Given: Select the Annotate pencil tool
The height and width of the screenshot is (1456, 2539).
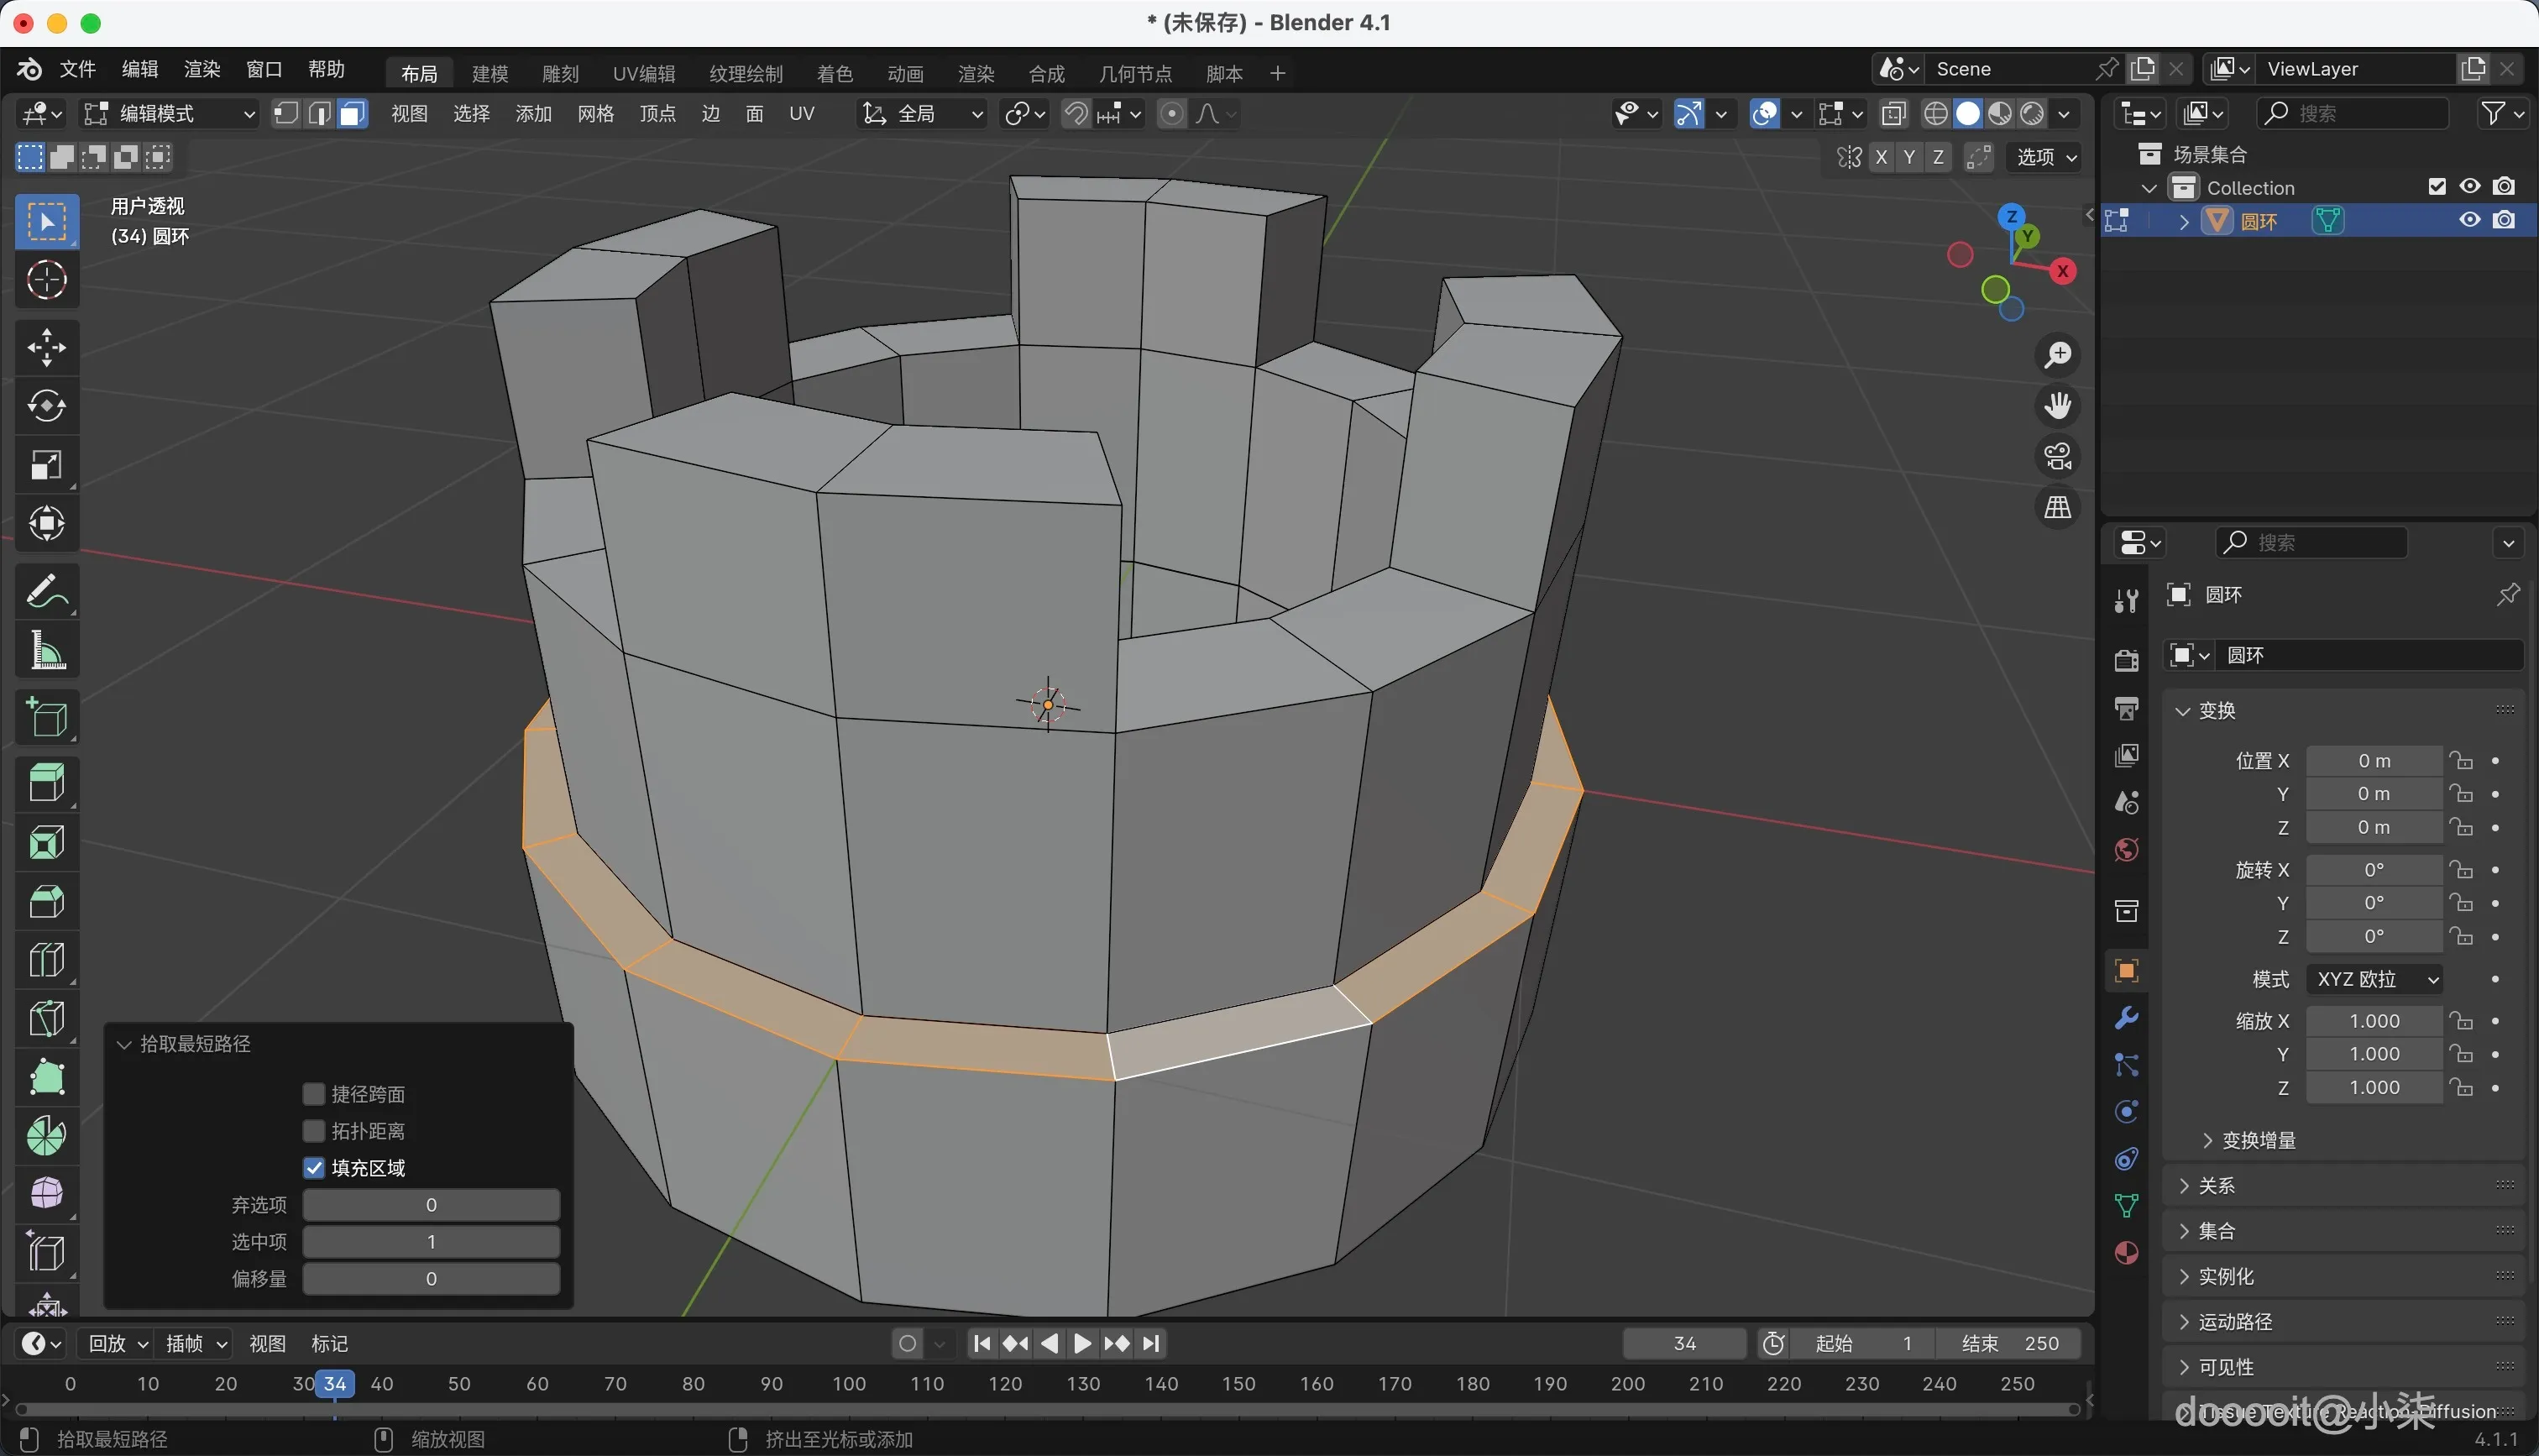Looking at the screenshot, I should coord(46,591).
